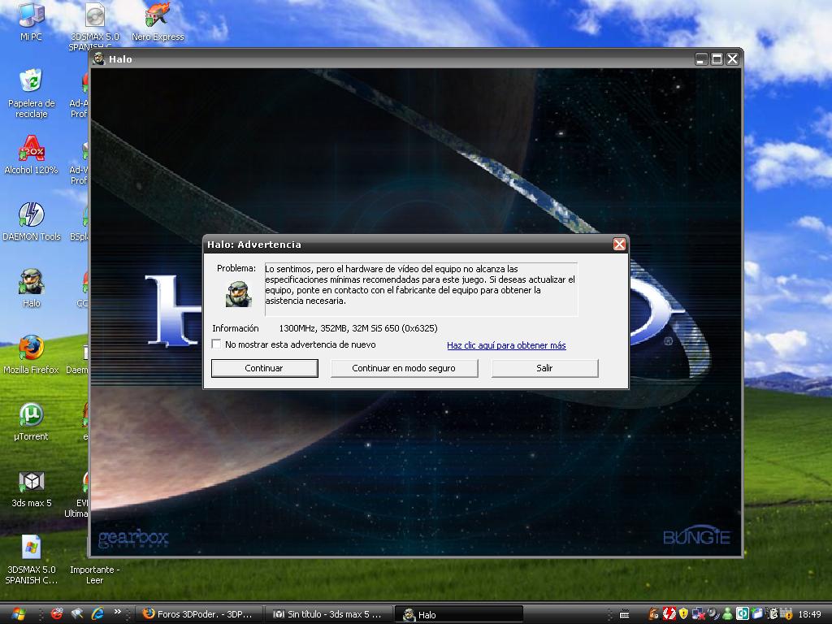Open the eMule donkey tray icon
The width and height of the screenshot is (832, 624).
(x=654, y=614)
